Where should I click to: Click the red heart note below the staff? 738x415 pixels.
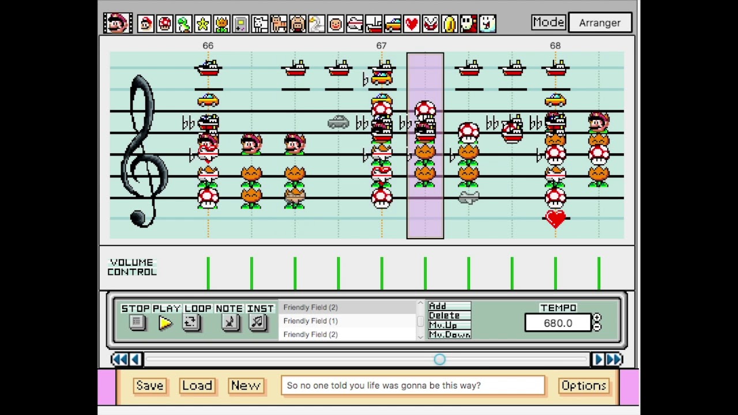(555, 218)
